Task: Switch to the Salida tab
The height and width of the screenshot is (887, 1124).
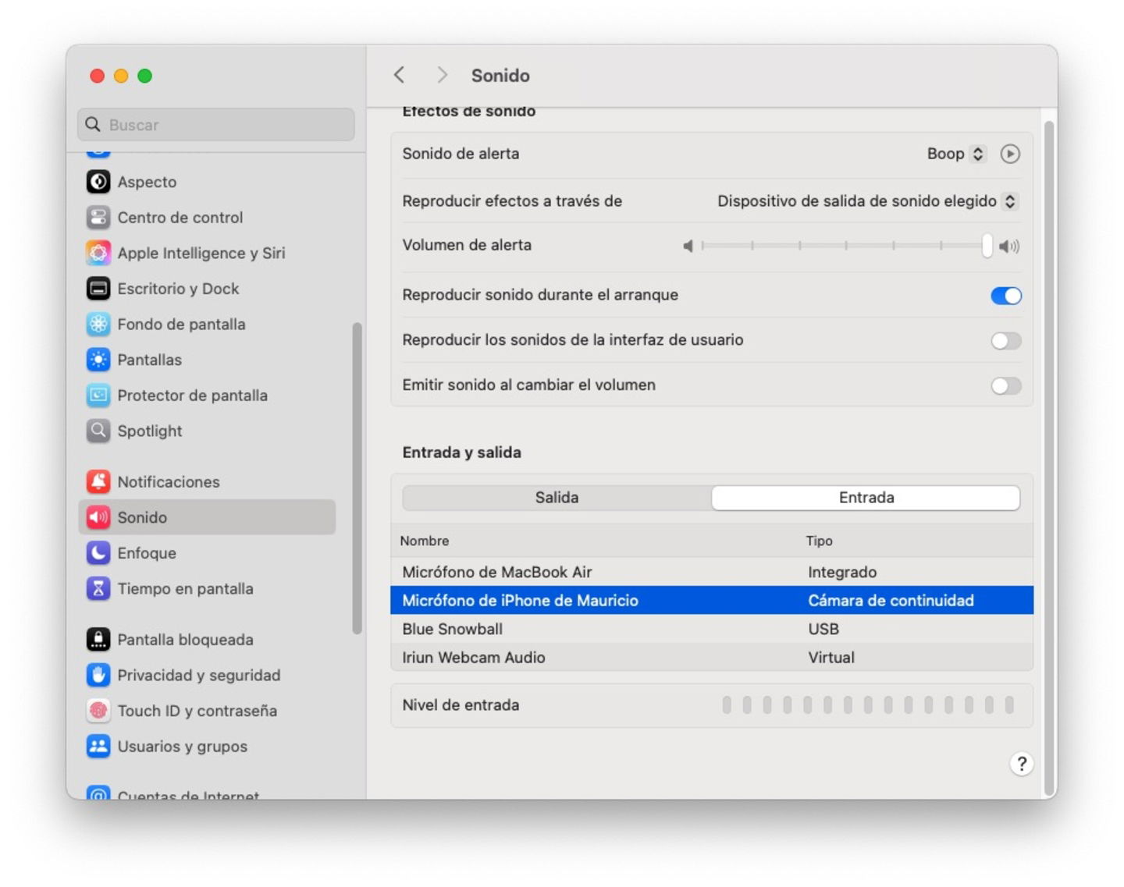Action: (557, 498)
